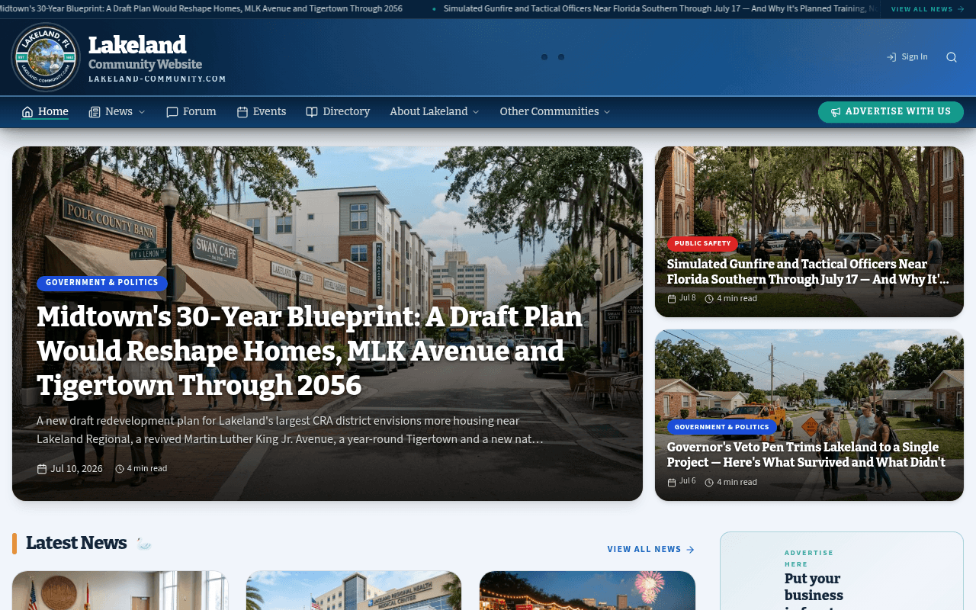Click the search magnifier icon
This screenshot has width=976, height=610.
[x=952, y=57]
